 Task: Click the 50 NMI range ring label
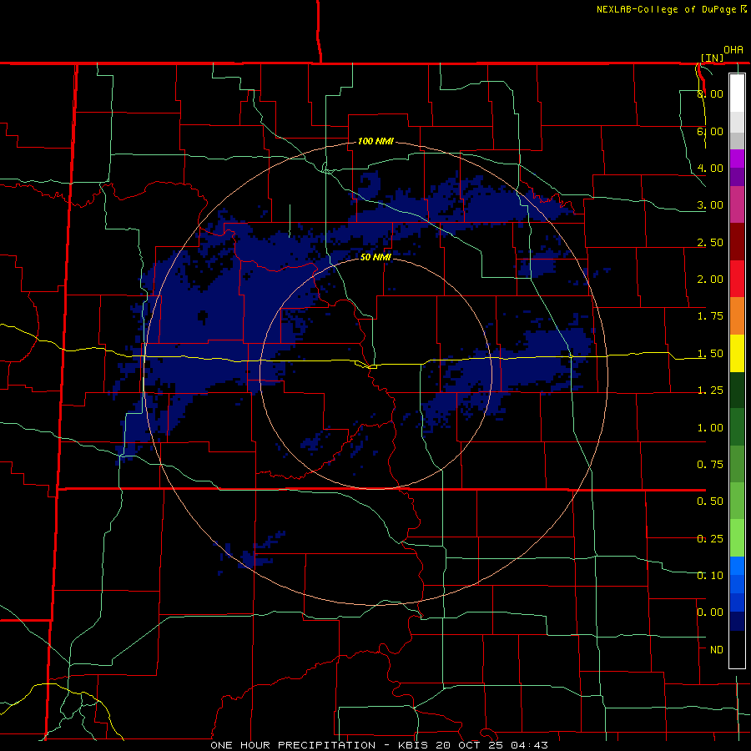tap(375, 257)
